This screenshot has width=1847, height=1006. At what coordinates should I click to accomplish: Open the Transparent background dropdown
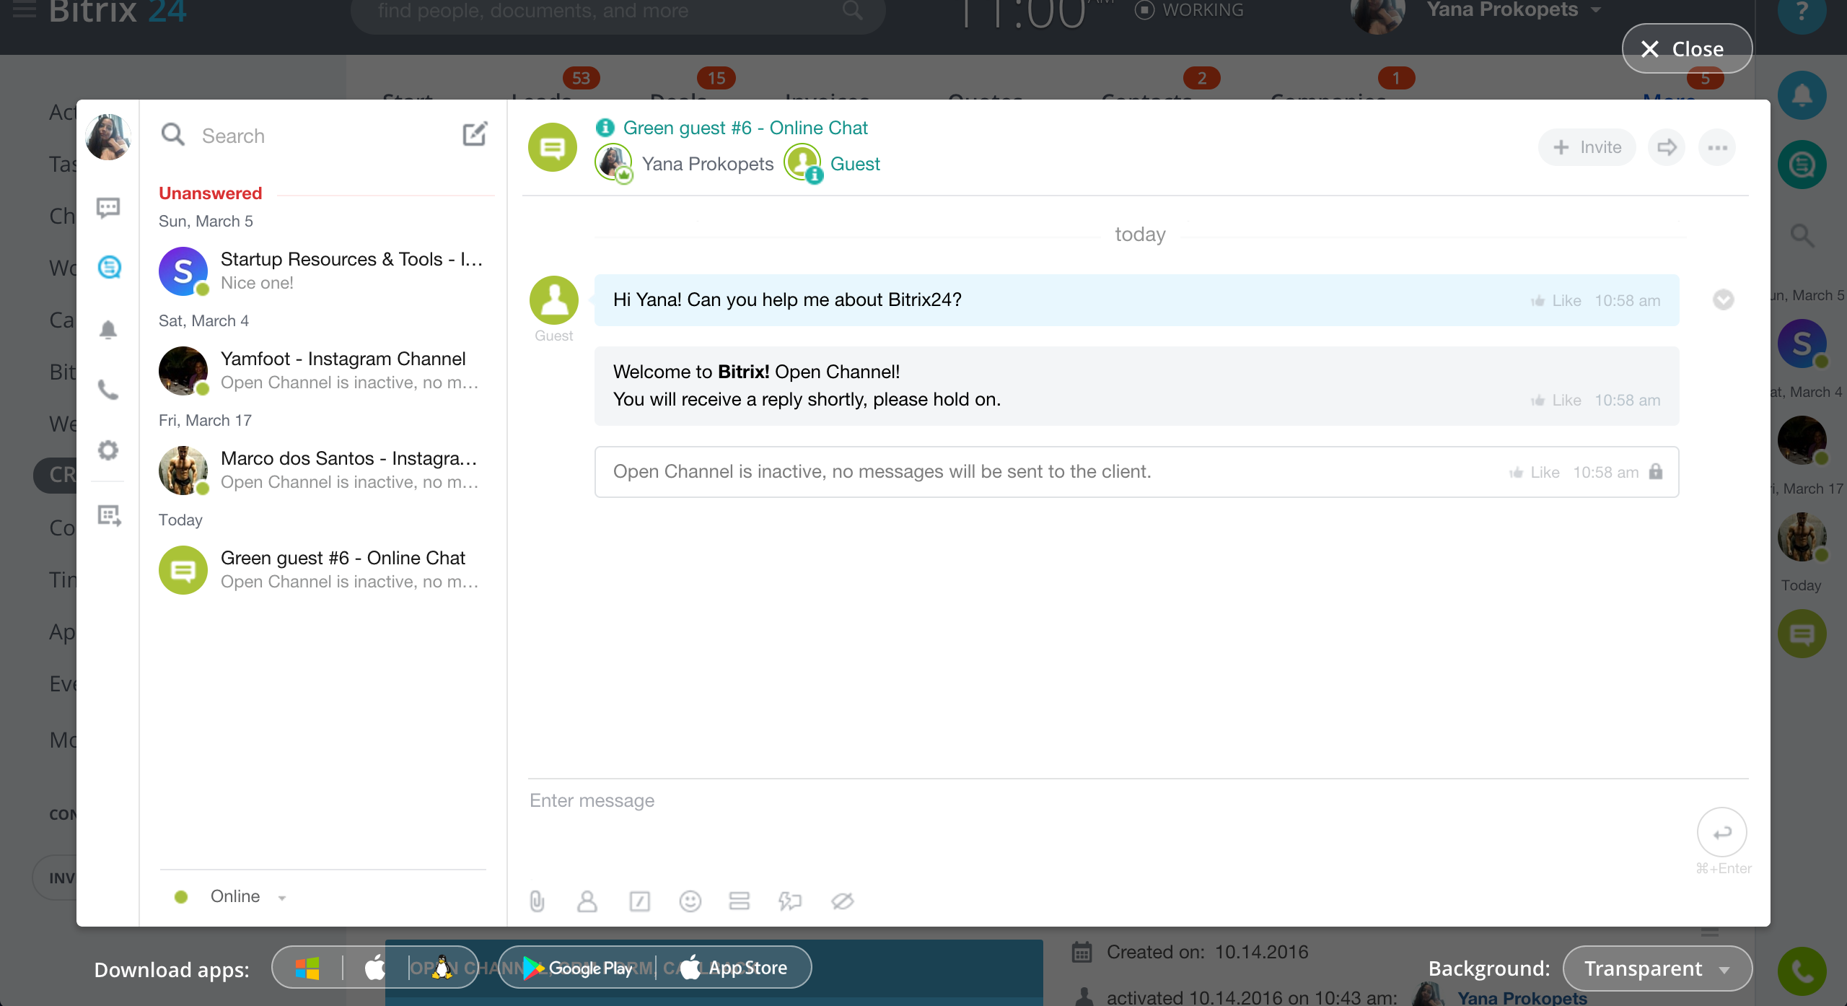(1657, 968)
